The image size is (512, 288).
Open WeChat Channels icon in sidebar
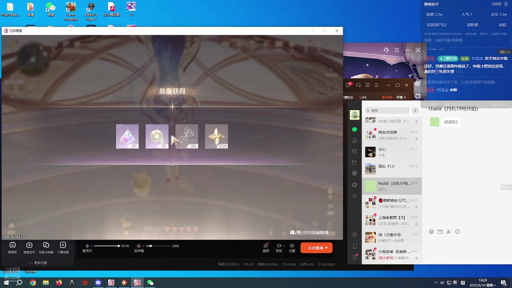click(354, 185)
